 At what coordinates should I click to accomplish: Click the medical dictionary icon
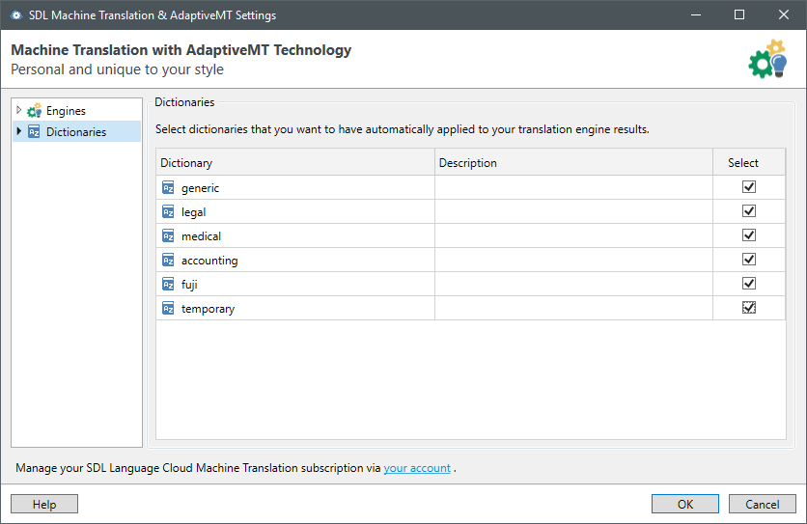168,236
